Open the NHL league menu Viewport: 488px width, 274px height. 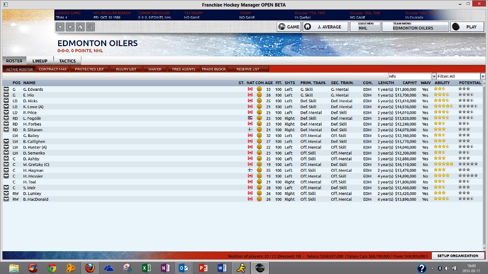click(365, 27)
